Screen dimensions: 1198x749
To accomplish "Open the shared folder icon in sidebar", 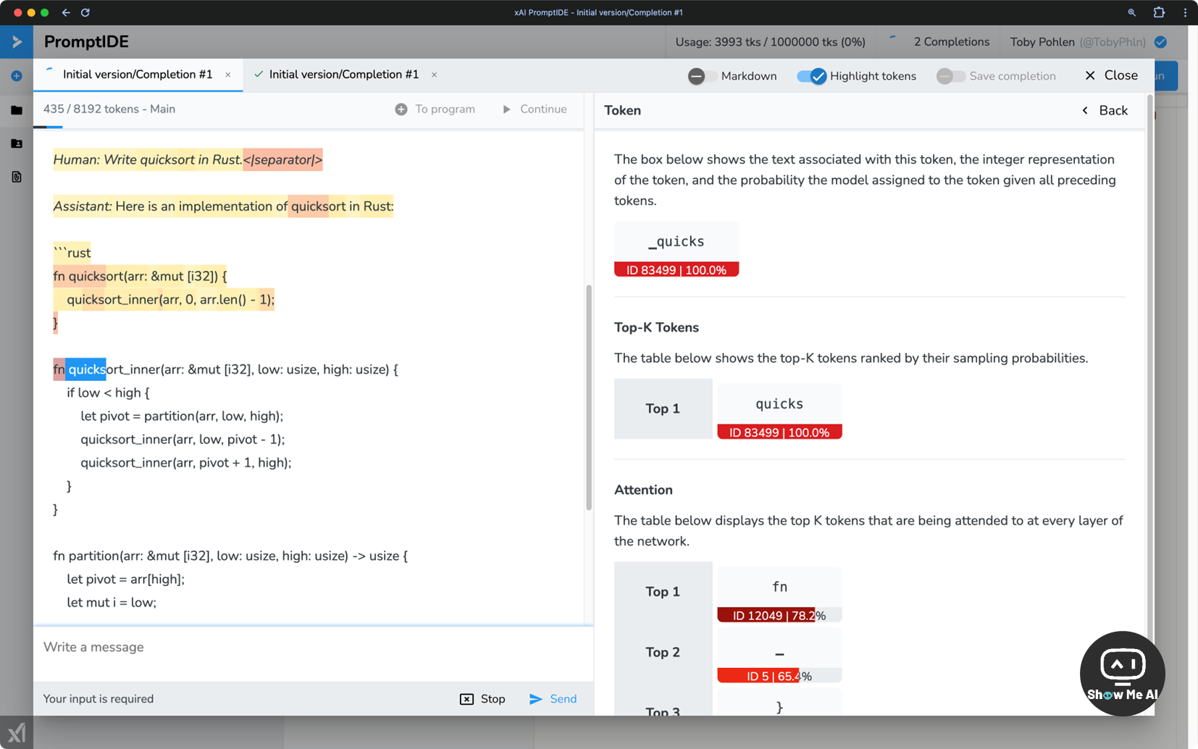I will pos(17,143).
